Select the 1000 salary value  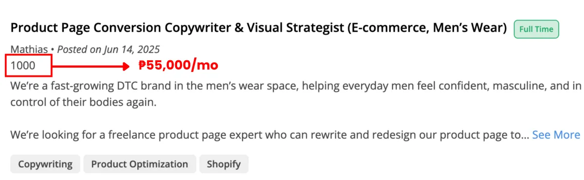[23, 65]
